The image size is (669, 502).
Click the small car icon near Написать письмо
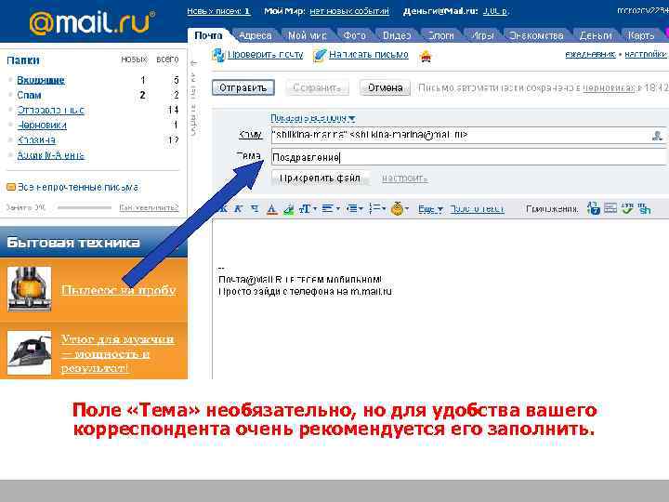pyautogui.click(x=426, y=56)
